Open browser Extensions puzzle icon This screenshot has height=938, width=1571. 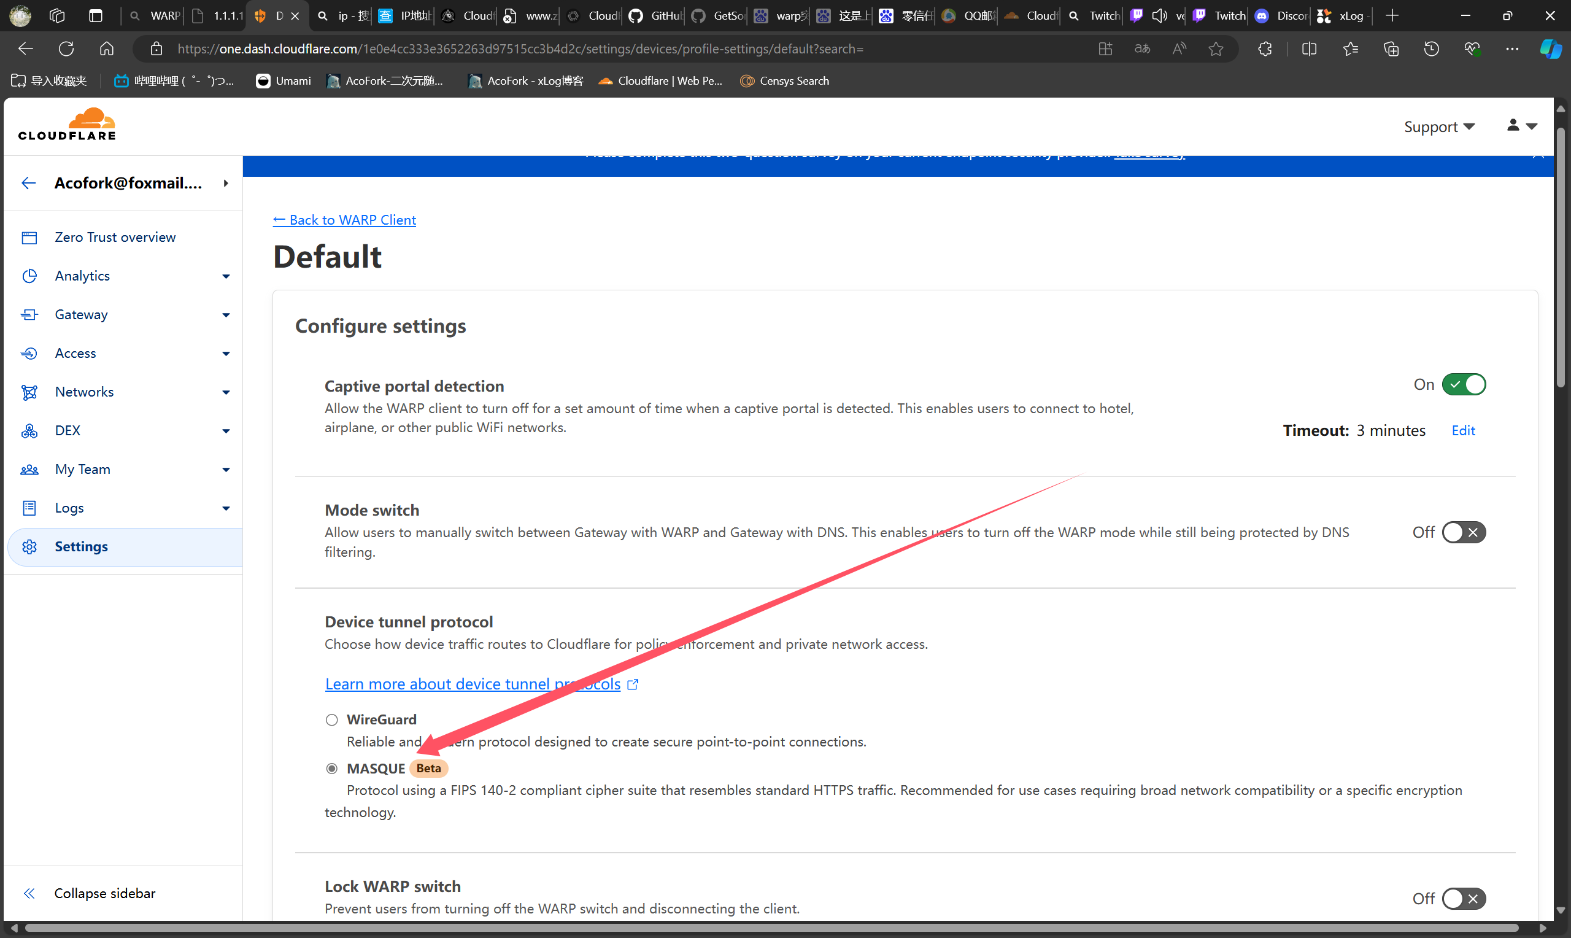(x=1265, y=48)
